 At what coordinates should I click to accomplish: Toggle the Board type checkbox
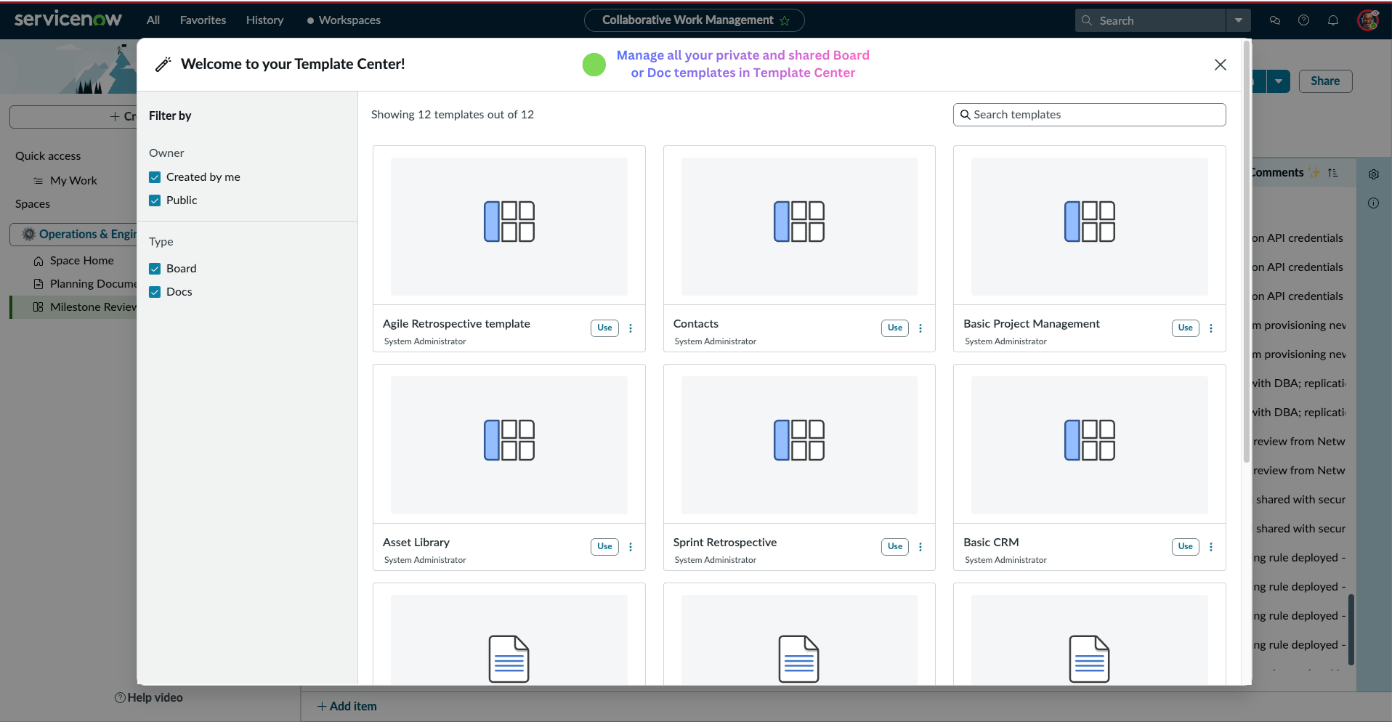coord(155,269)
